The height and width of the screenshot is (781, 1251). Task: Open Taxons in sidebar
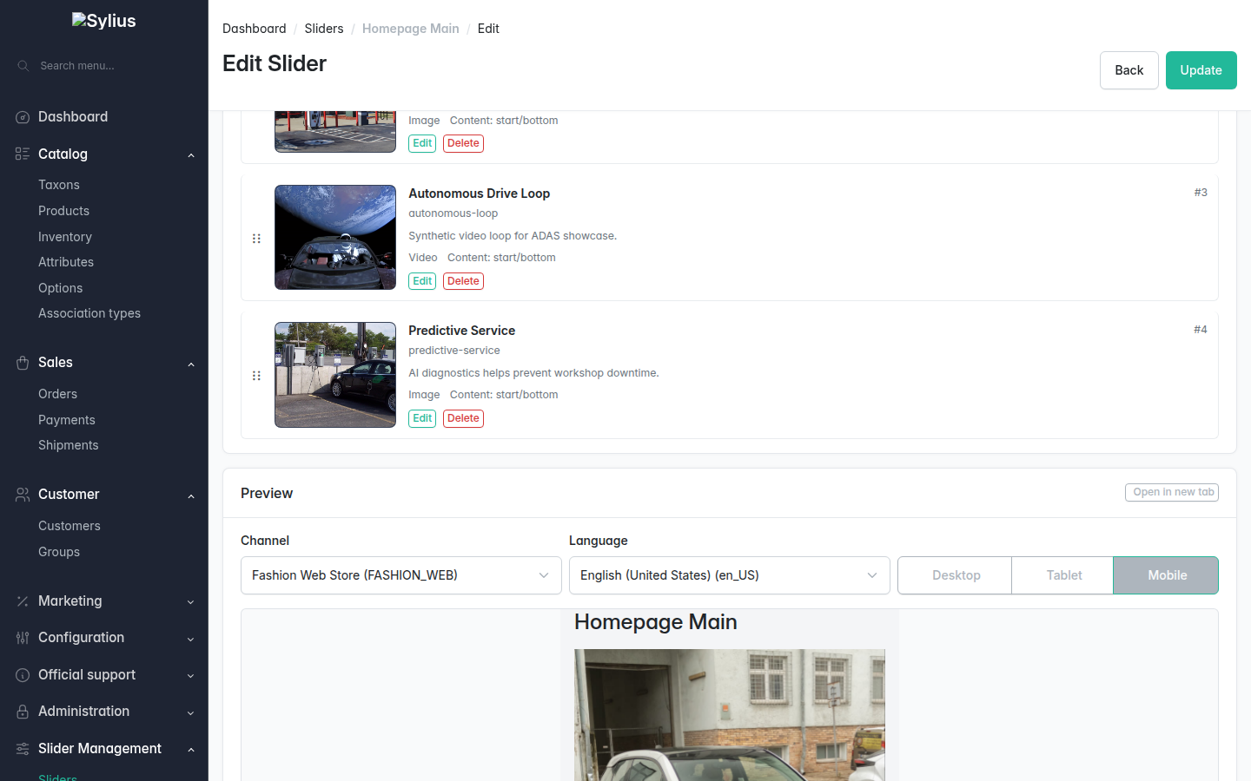pos(59,185)
